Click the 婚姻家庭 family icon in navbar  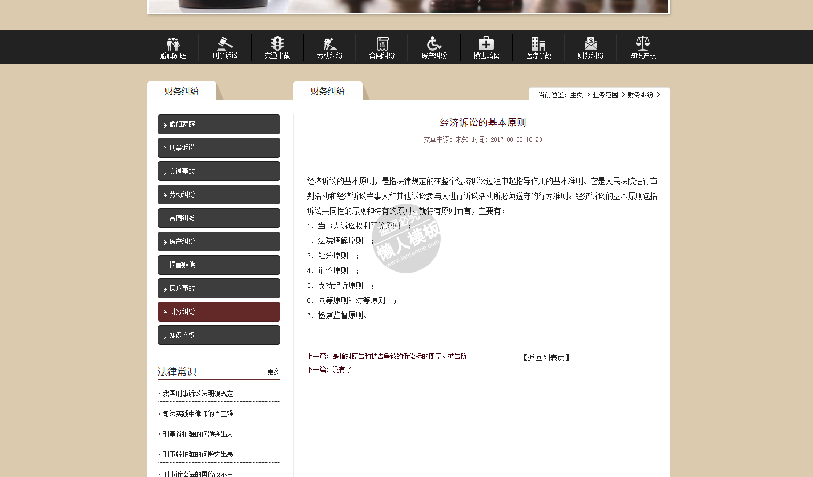pyautogui.click(x=173, y=44)
